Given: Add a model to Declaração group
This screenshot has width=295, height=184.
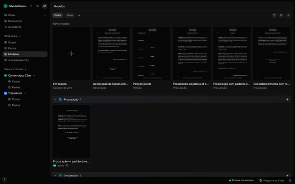Looking at the screenshot, I should [287, 176].
